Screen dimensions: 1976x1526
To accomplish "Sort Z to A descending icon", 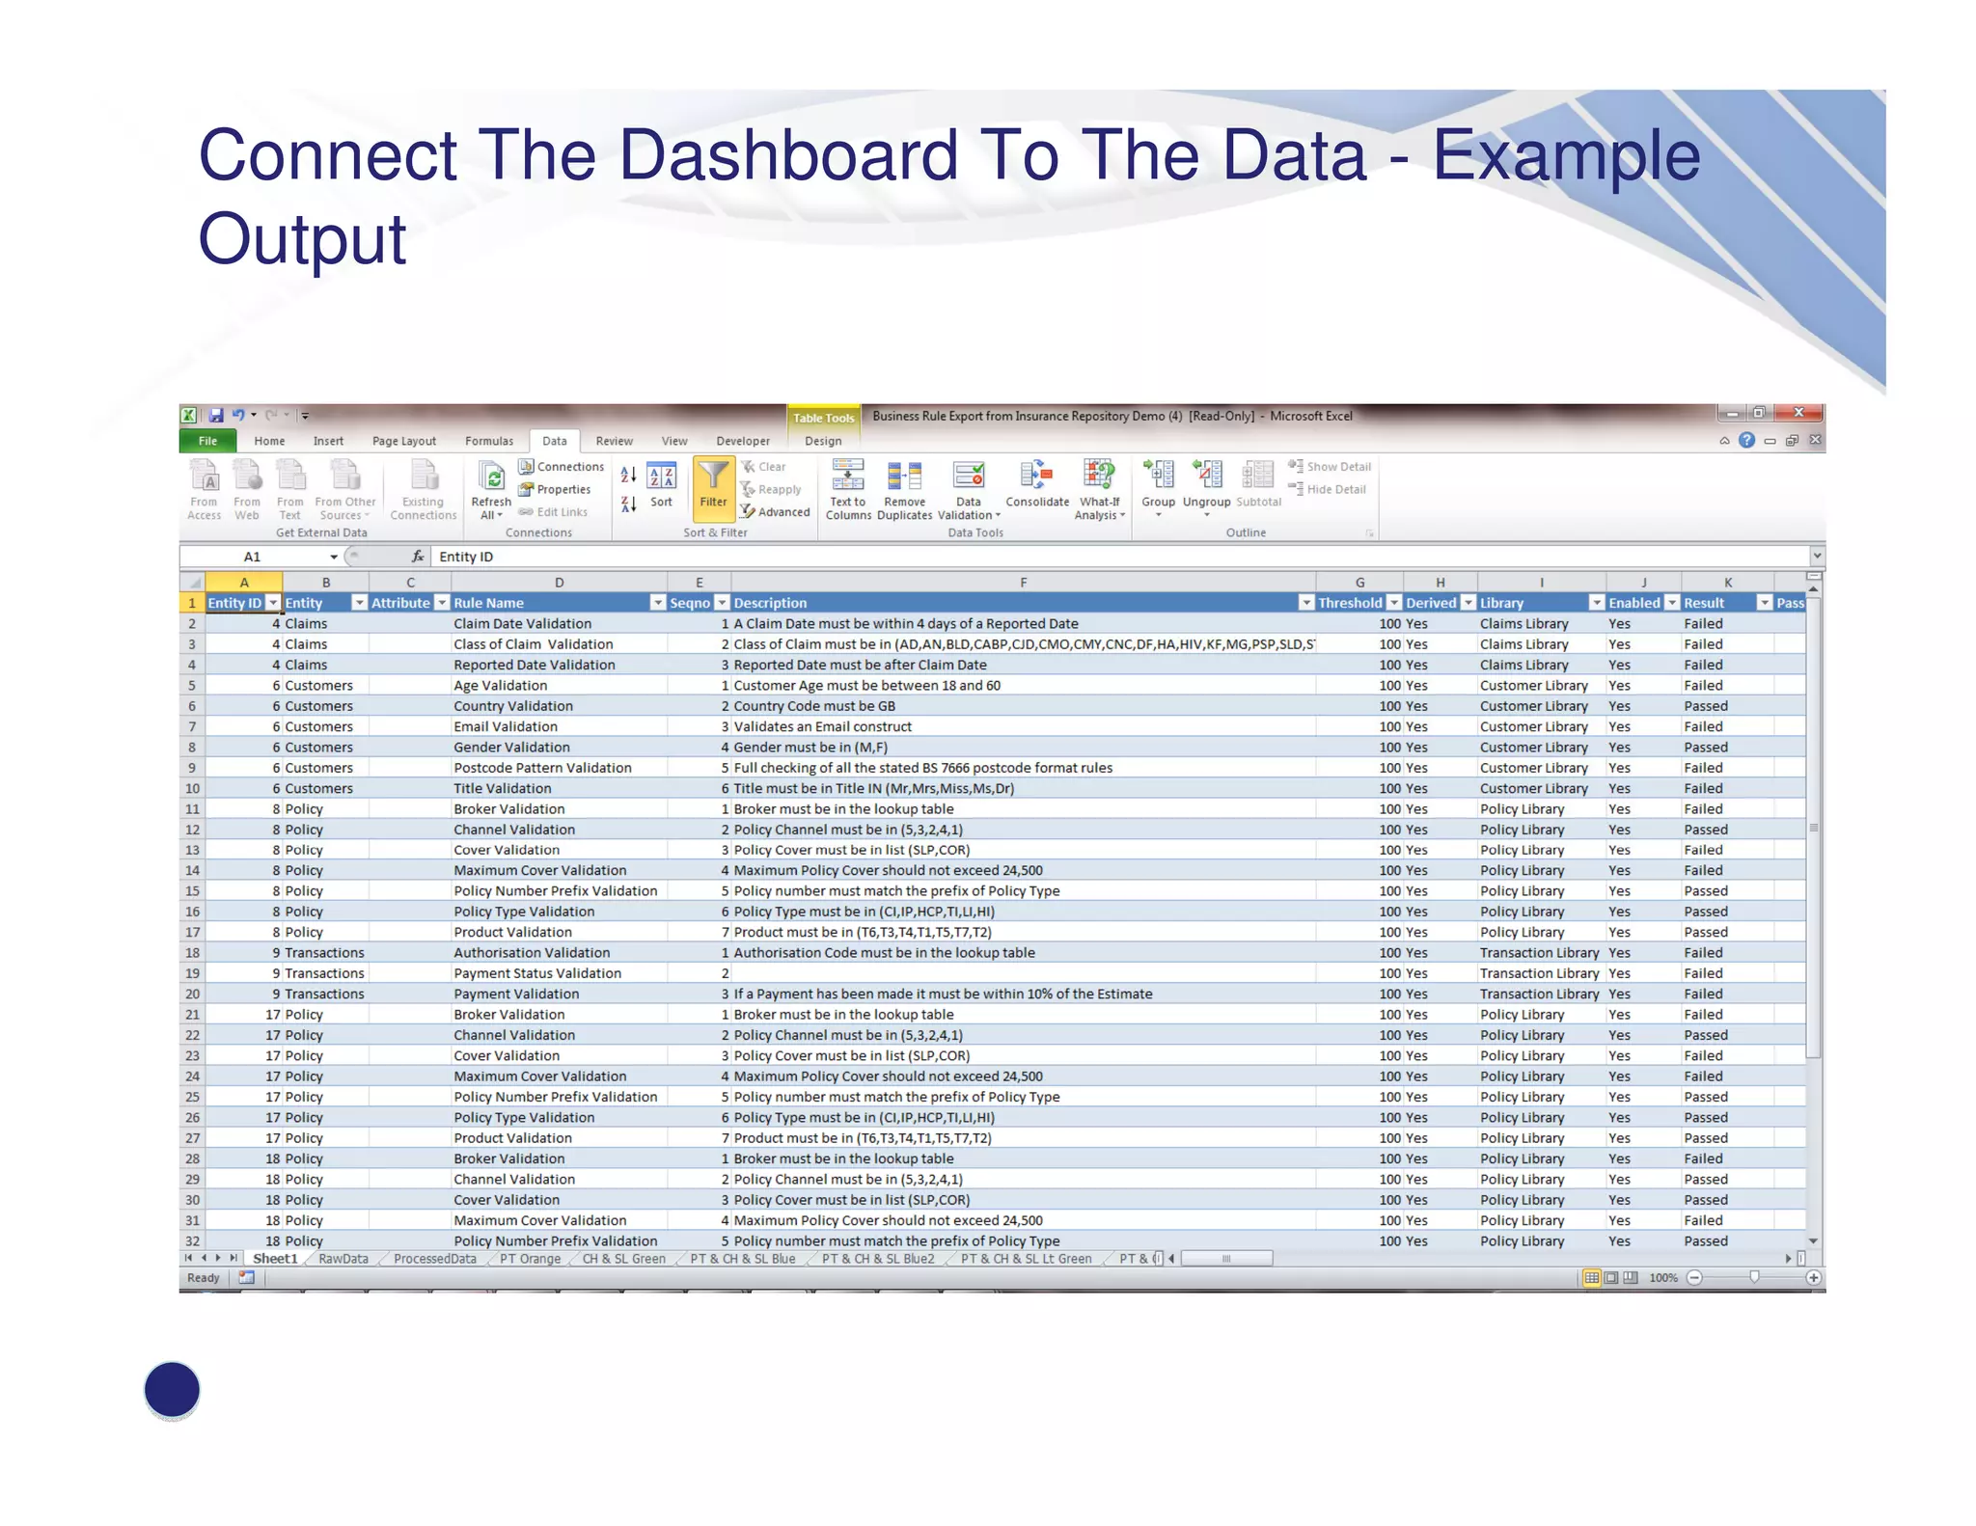I will [x=628, y=504].
